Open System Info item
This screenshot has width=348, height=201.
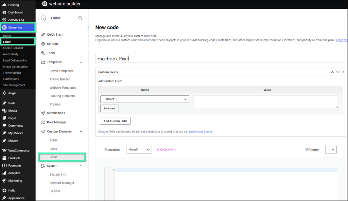tap(58, 175)
